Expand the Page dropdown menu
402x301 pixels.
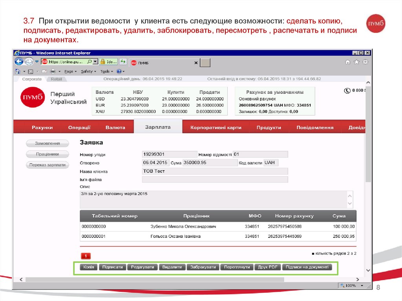[x=70, y=71]
